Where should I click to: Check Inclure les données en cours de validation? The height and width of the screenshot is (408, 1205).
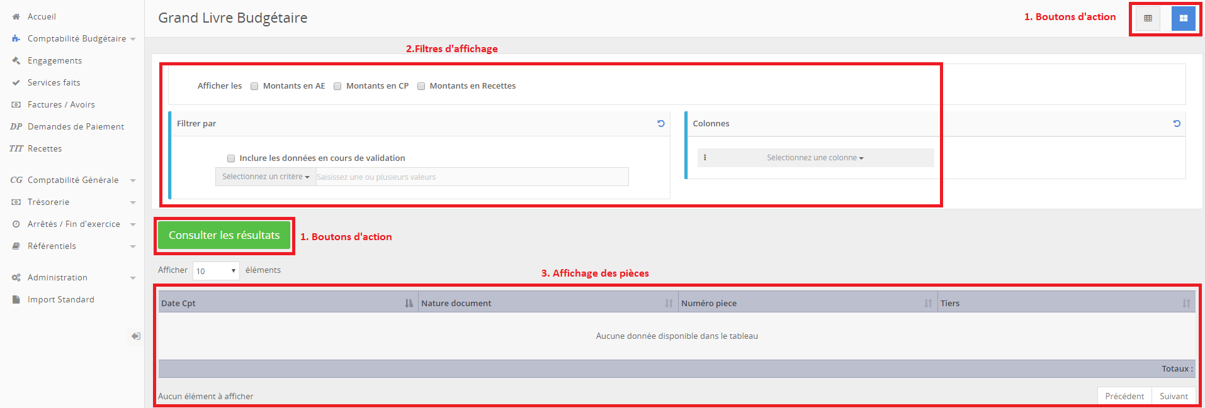(231, 158)
